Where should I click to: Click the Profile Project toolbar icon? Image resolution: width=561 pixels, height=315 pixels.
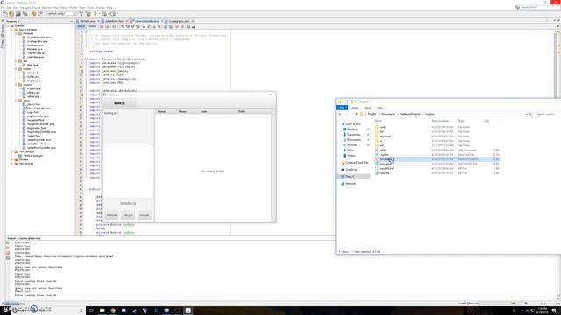coord(113,14)
